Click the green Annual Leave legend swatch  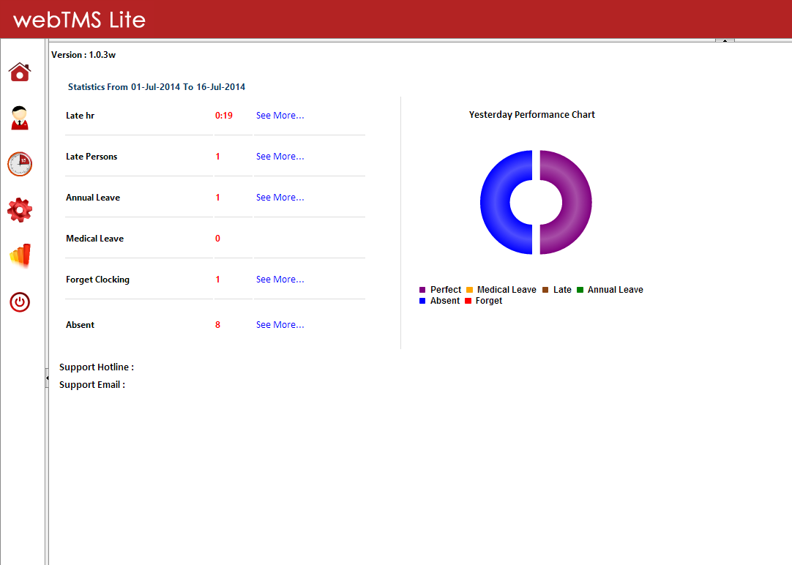coord(580,290)
